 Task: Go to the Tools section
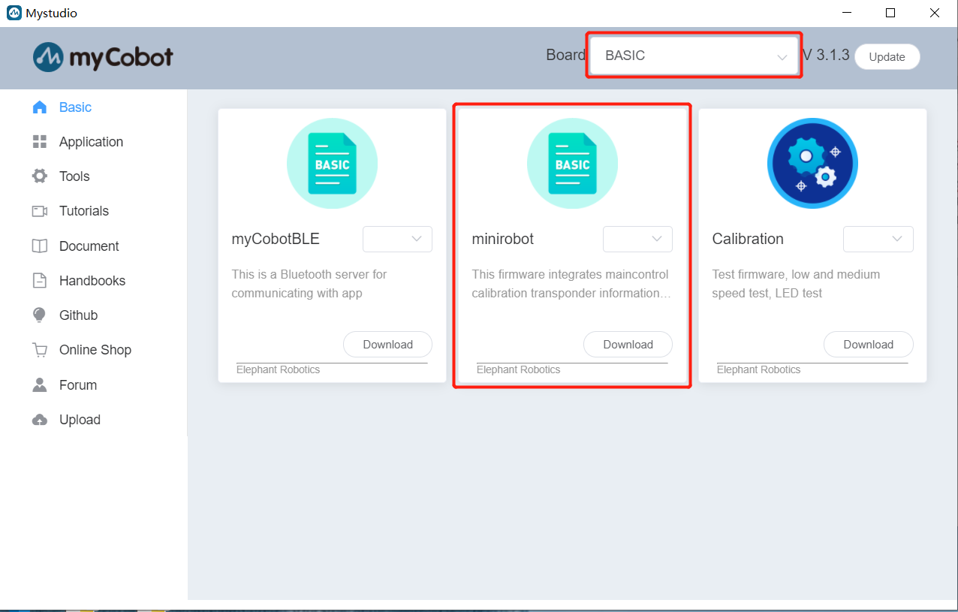pos(74,176)
